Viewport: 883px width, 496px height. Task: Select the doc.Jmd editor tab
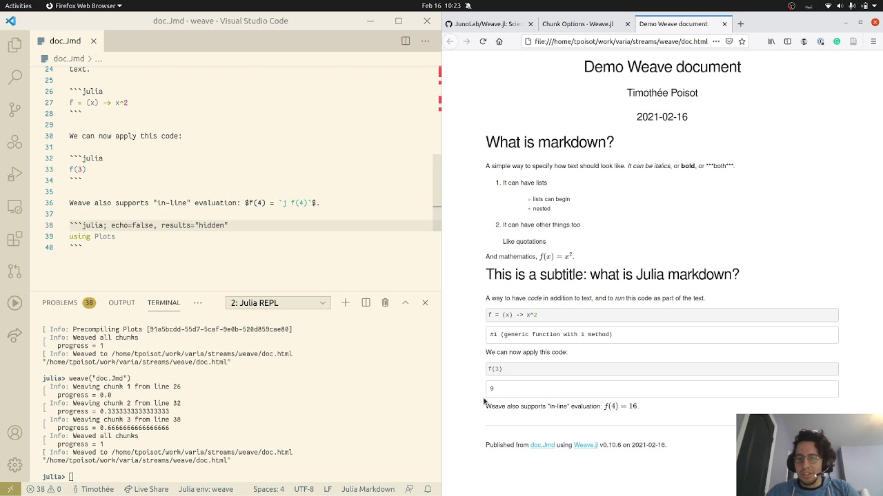point(66,41)
